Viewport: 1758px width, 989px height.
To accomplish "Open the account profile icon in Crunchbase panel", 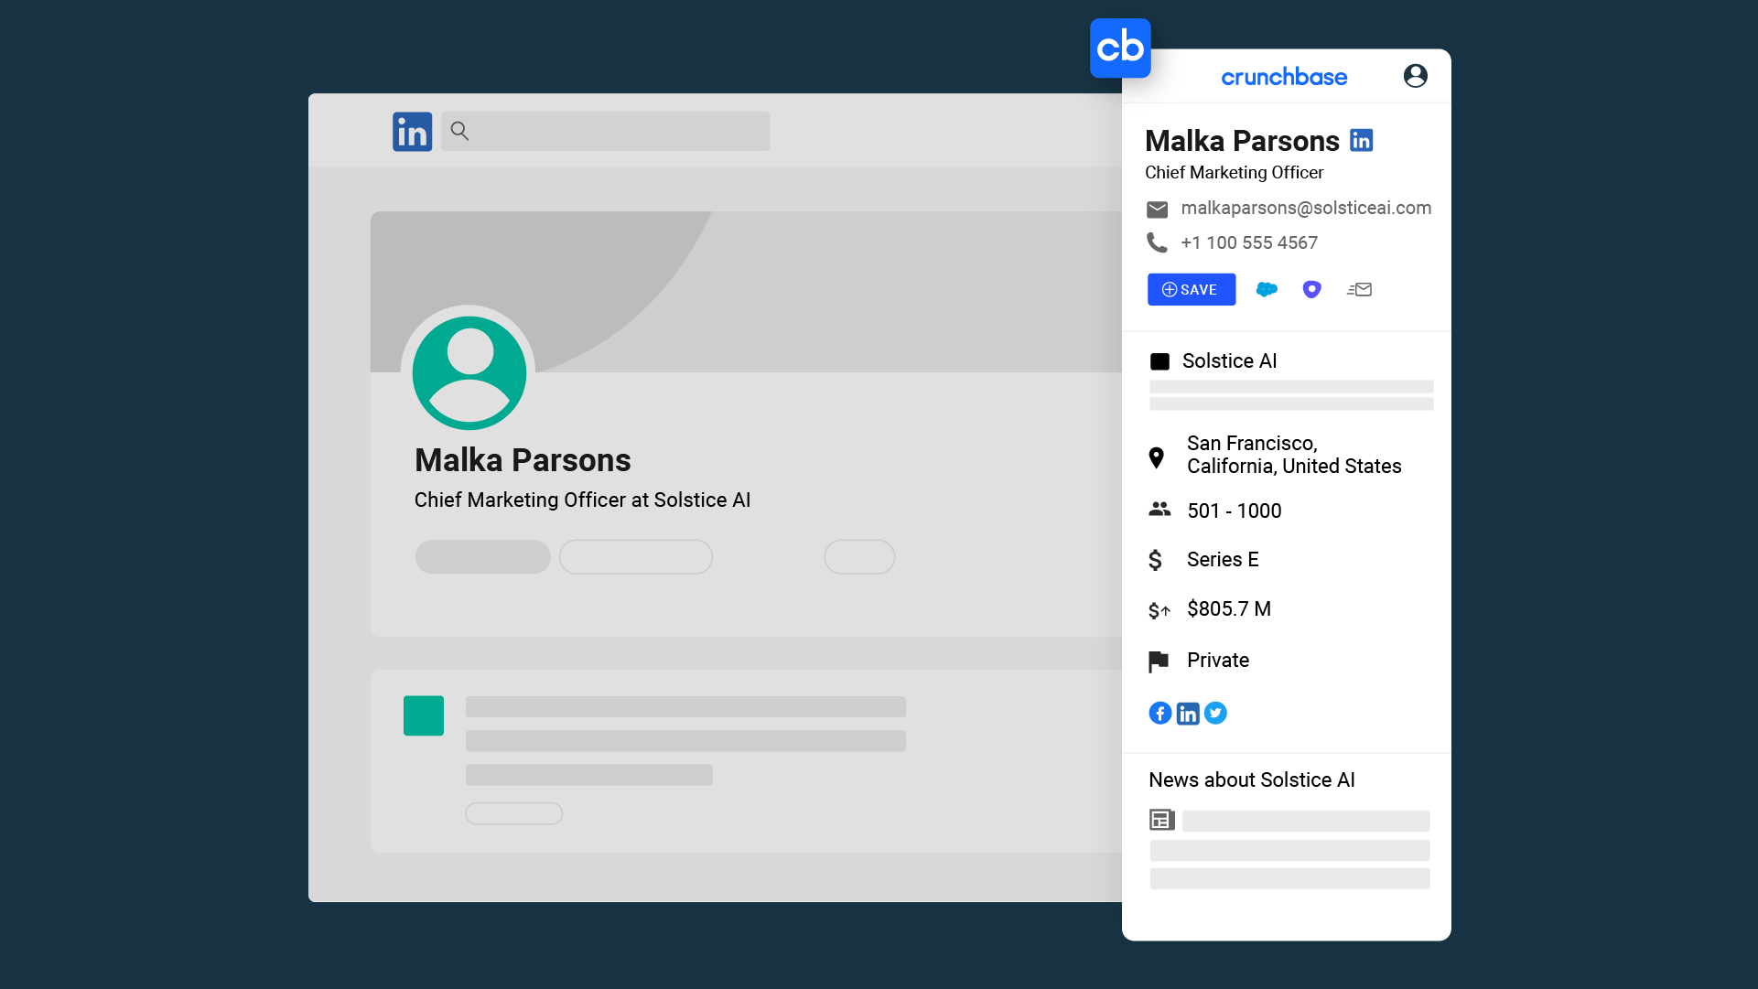I will pyautogui.click(x=1415, y=76).
